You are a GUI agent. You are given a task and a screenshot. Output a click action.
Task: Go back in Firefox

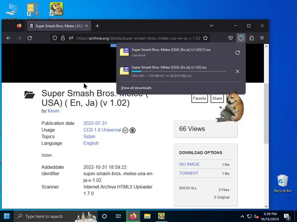(8, 38)
